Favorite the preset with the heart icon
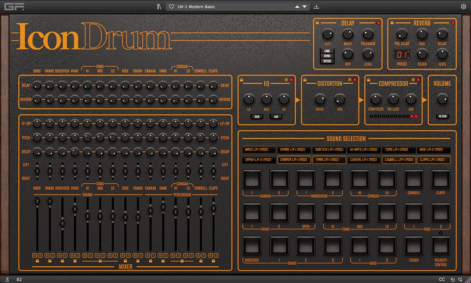This screenshot has height=283, width=471. click(x=171, y=7)
